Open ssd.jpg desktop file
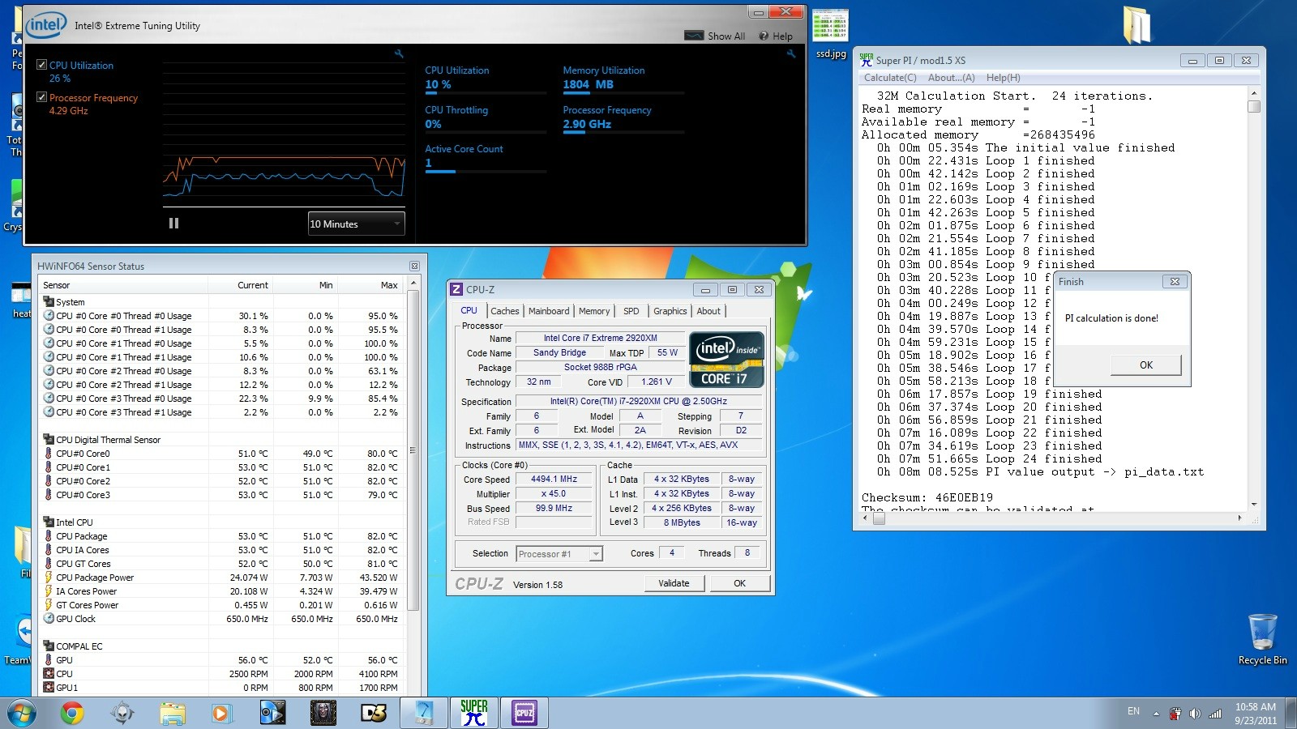The image size is (1297, 729). coord(830,35)
